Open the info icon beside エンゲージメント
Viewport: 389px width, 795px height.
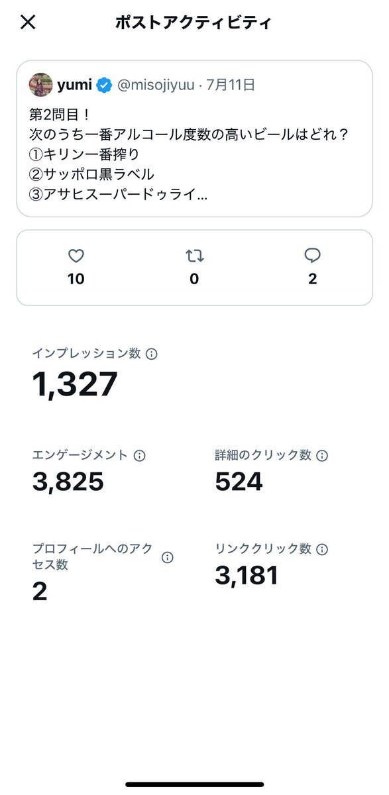pyautogui.click(x=139, y=456)
